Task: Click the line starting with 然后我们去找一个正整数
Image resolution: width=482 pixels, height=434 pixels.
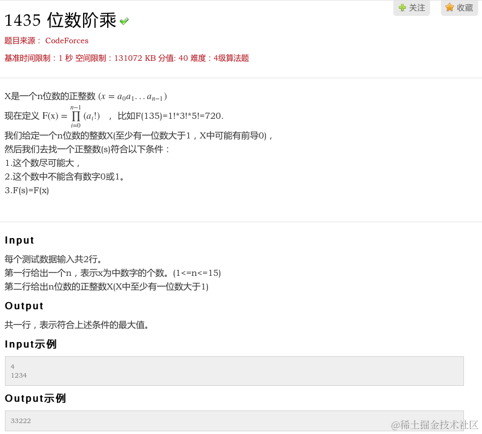Action: (87, 149)
